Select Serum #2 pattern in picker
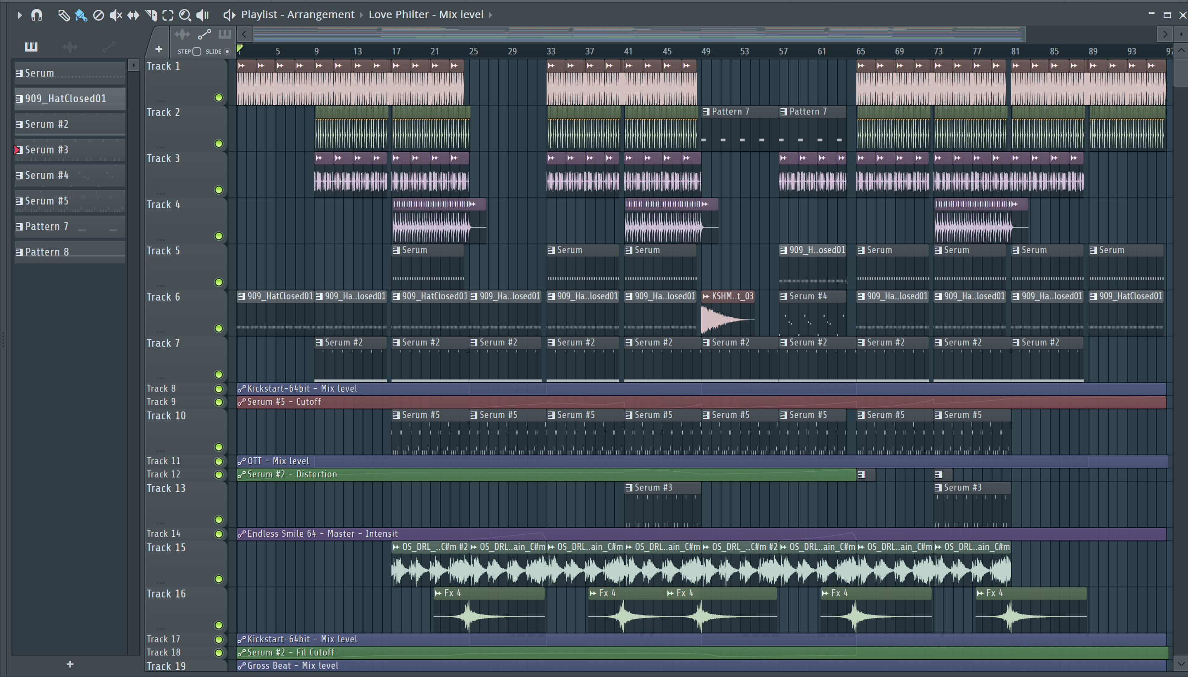1188x677 pixels. [x=70, y=124]
